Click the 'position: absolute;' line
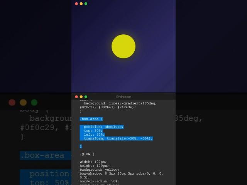Screen dimensions: 247x185 click(103, 127)
